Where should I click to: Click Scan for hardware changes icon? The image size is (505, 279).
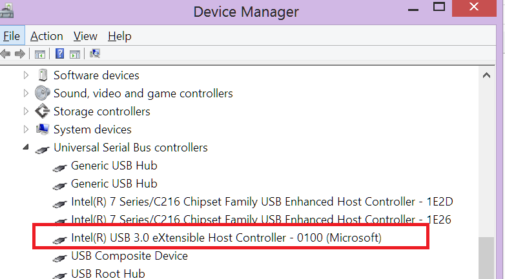[95, 54]
